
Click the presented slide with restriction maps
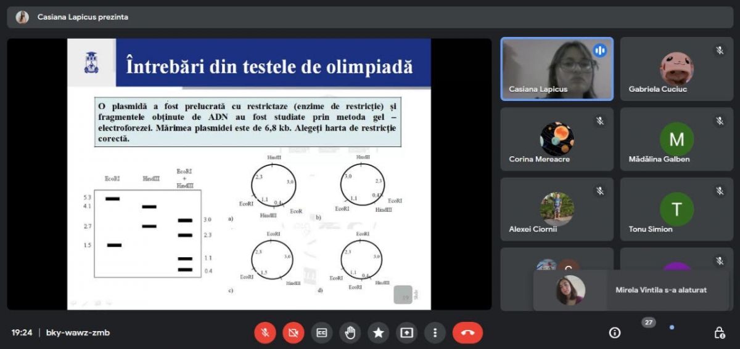249,174
